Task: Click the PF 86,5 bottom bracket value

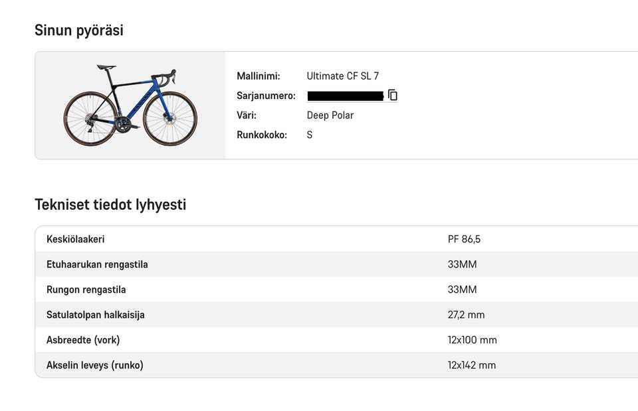Action: (464, 239)
